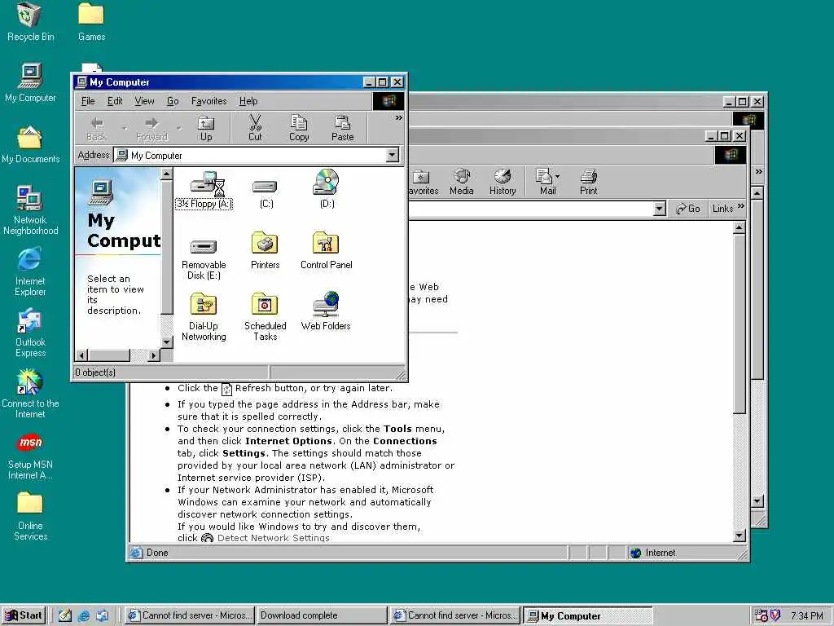834x626 pixels.
Task: Select Connect to the Internet desktop shortcut
Action: (x=30, y=394)
